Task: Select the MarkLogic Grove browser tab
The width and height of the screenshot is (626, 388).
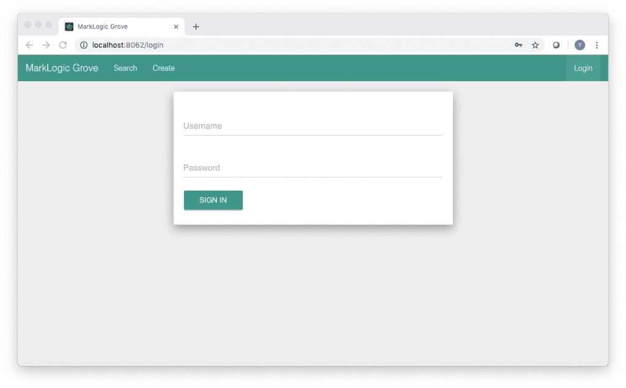Action: (122, 27)
